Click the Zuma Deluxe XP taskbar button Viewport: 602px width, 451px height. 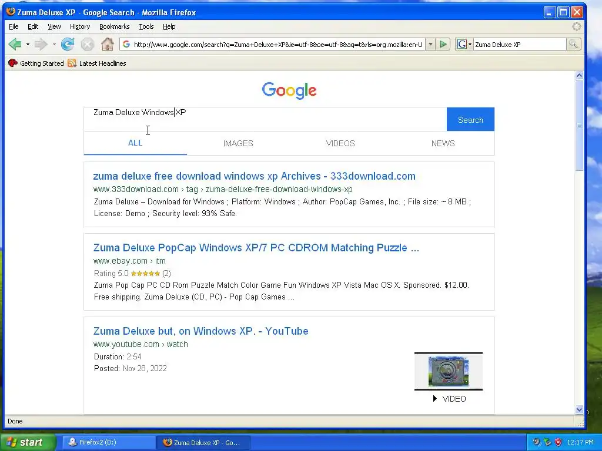click(x=203, y=442)
